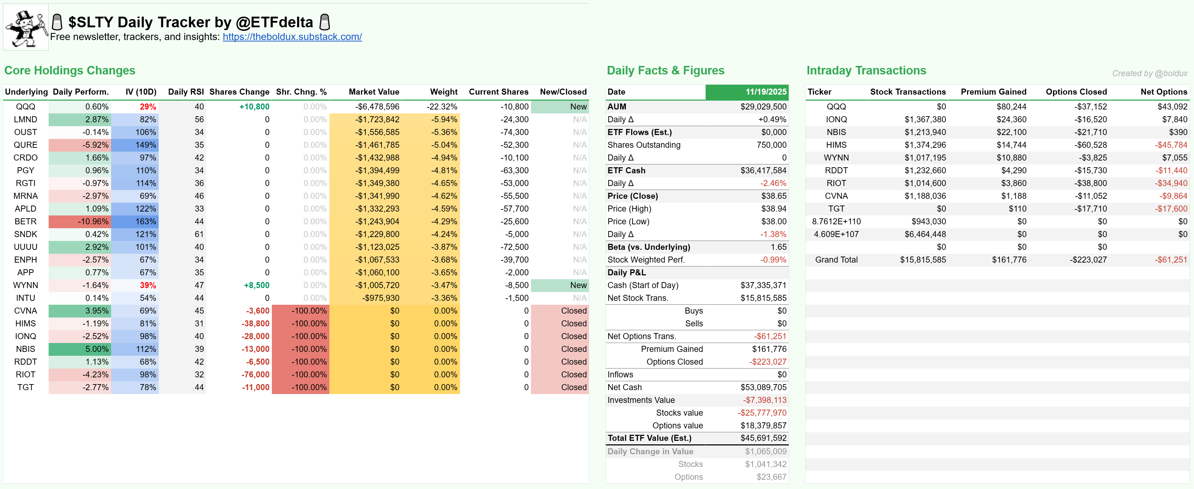Click the Monopoly man logo image
Viewport: 1194px width, 489px height.
[x=26, y=28]
